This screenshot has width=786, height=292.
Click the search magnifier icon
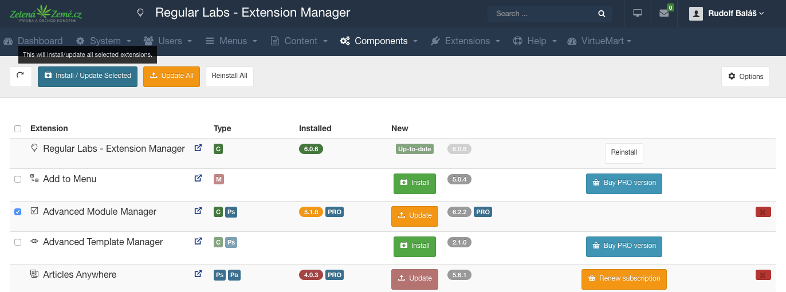click(602, 14)
